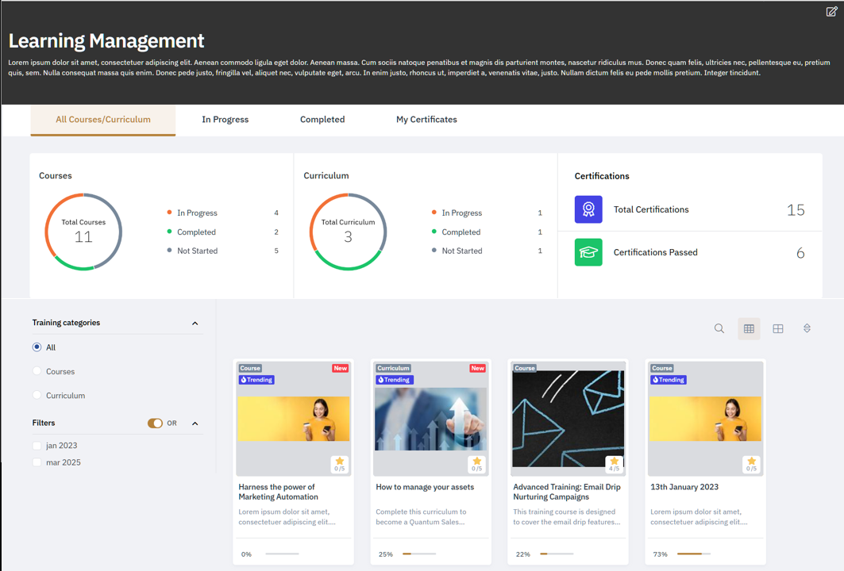Click the Learning Management page heading
Image resolution: width=844 pixels, height=571 pixels.
click(x=106, y=41)
